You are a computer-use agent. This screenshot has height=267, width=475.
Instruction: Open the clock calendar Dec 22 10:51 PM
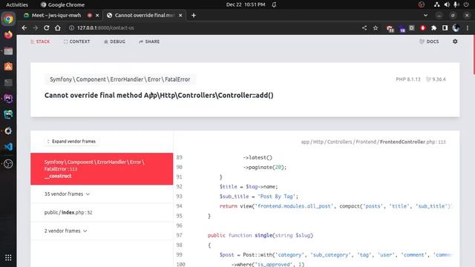coord(246,4)
